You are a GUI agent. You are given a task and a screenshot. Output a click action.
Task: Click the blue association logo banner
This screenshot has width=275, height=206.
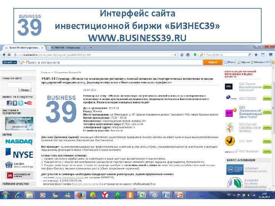coord(235,169)
